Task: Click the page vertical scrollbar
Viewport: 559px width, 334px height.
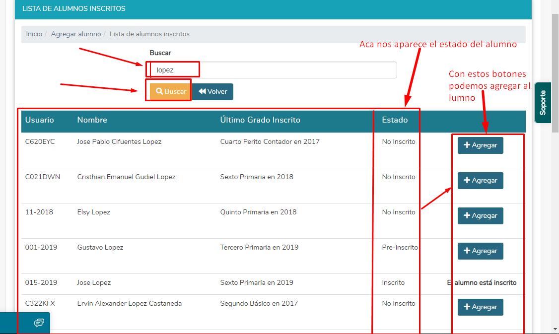Action: pos(555,73)
